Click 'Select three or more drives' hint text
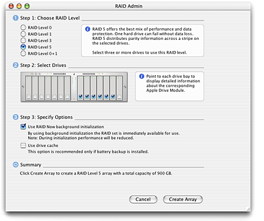This screenshot has height=221, width=264. [140, 52]
